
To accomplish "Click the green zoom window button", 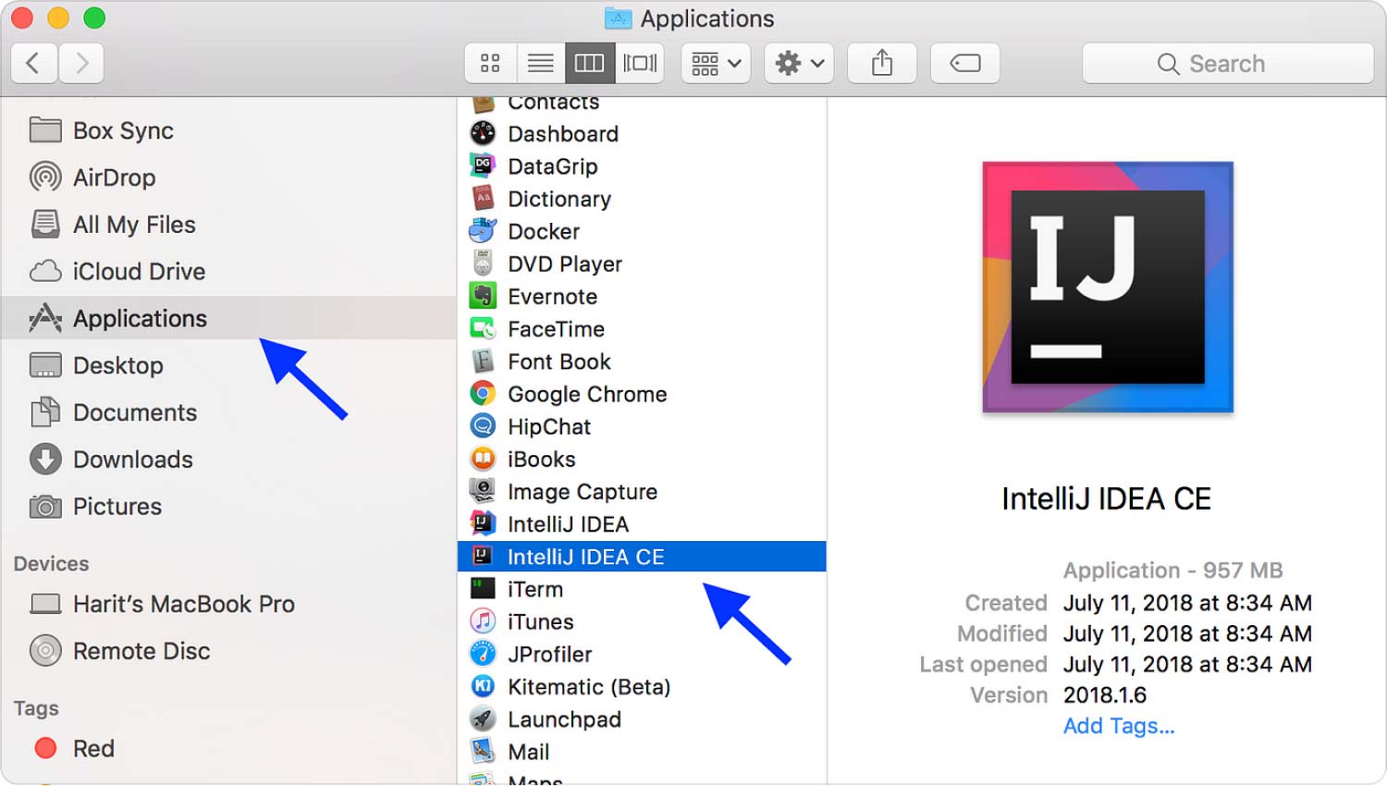I will (94, 18).
